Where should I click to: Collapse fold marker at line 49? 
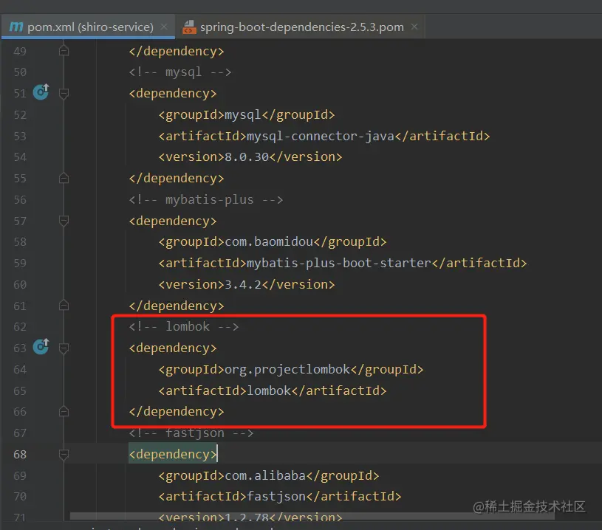click(64, 51)
